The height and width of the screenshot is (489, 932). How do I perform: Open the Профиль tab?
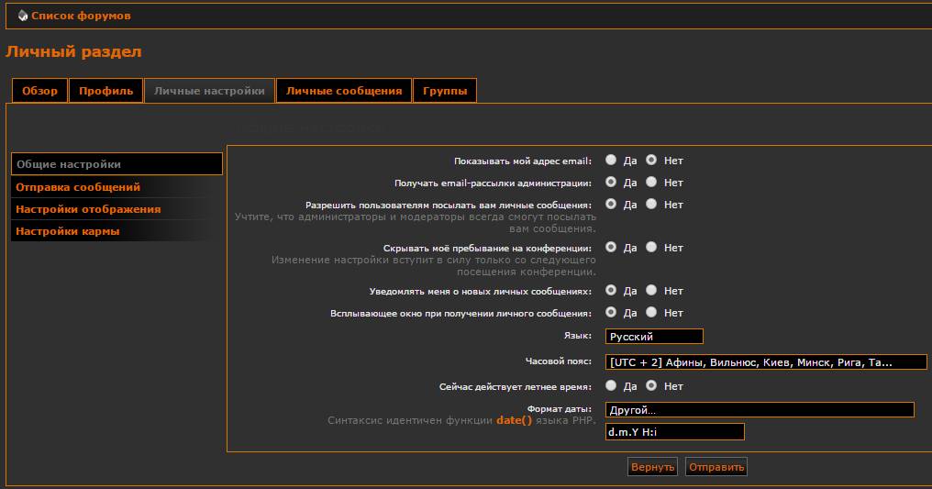(x=106, y=91)
